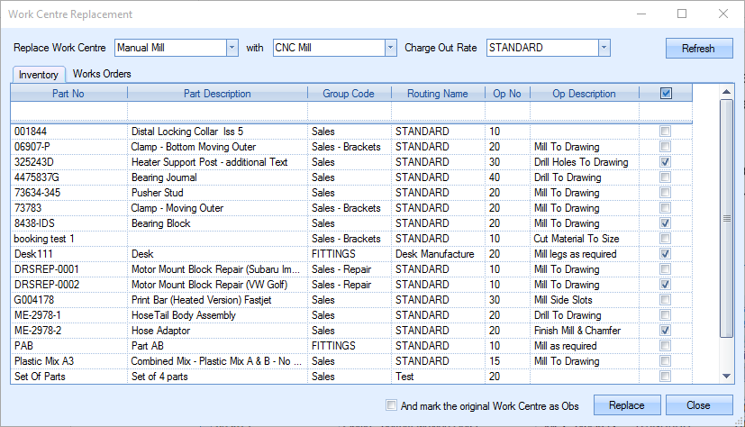
Task: Open the Replace Work Centre dropdown
Action: pos(232,48)
